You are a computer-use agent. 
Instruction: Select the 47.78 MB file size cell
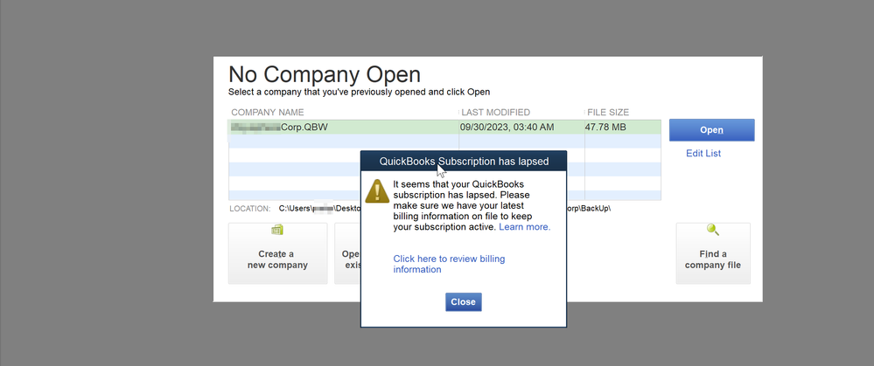(605, 128)
